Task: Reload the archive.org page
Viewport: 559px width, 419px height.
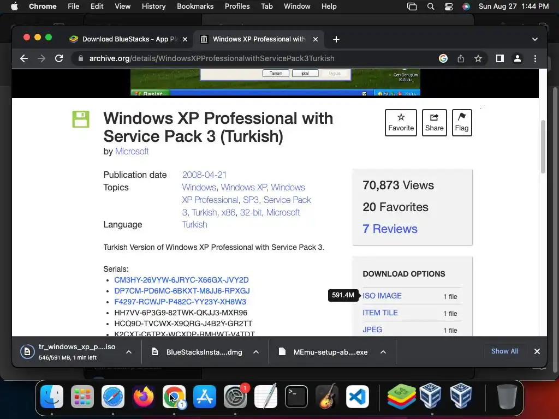Action: pos(59,58)
